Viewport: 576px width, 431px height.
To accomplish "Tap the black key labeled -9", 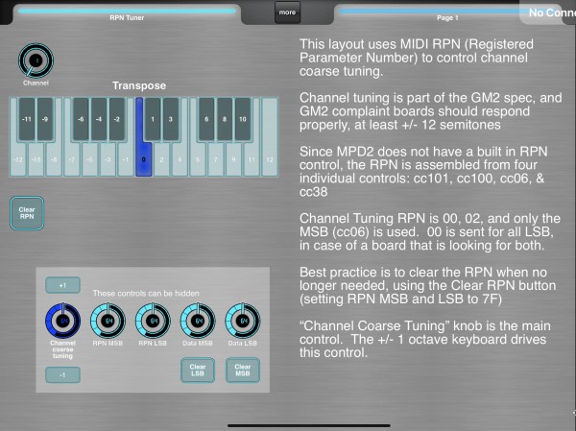I will pos(45,119).
